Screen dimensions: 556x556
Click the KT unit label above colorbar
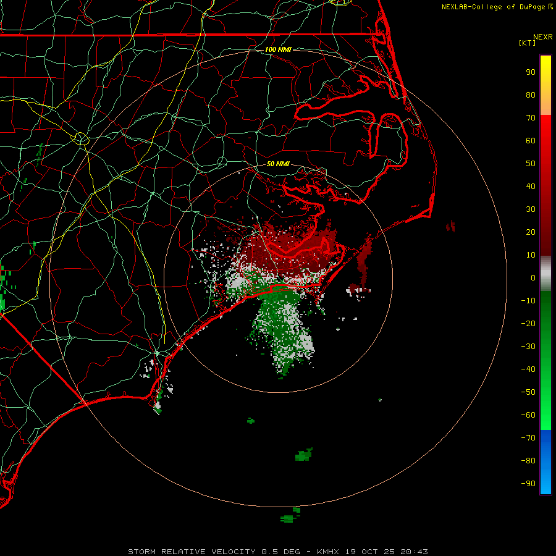point(527,43)
